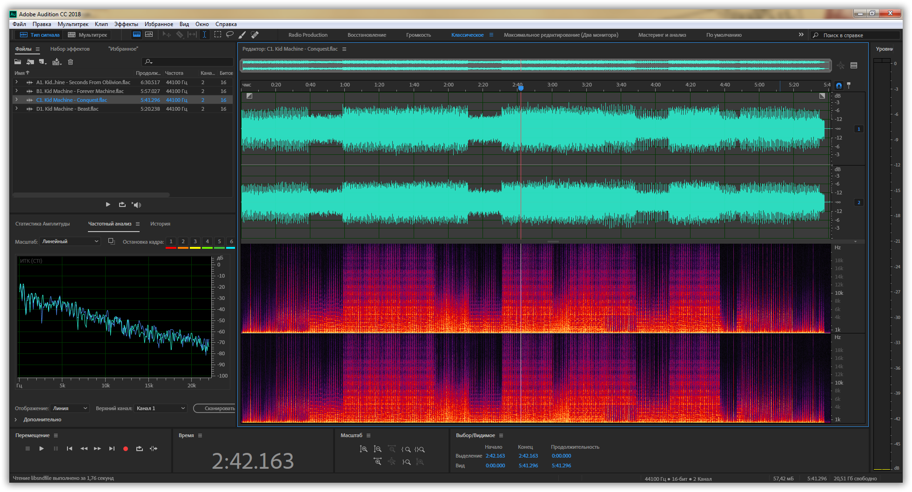Select the Marquee Selection tool
This screenshot has width=912, height=492.
[x=217, y=34]
